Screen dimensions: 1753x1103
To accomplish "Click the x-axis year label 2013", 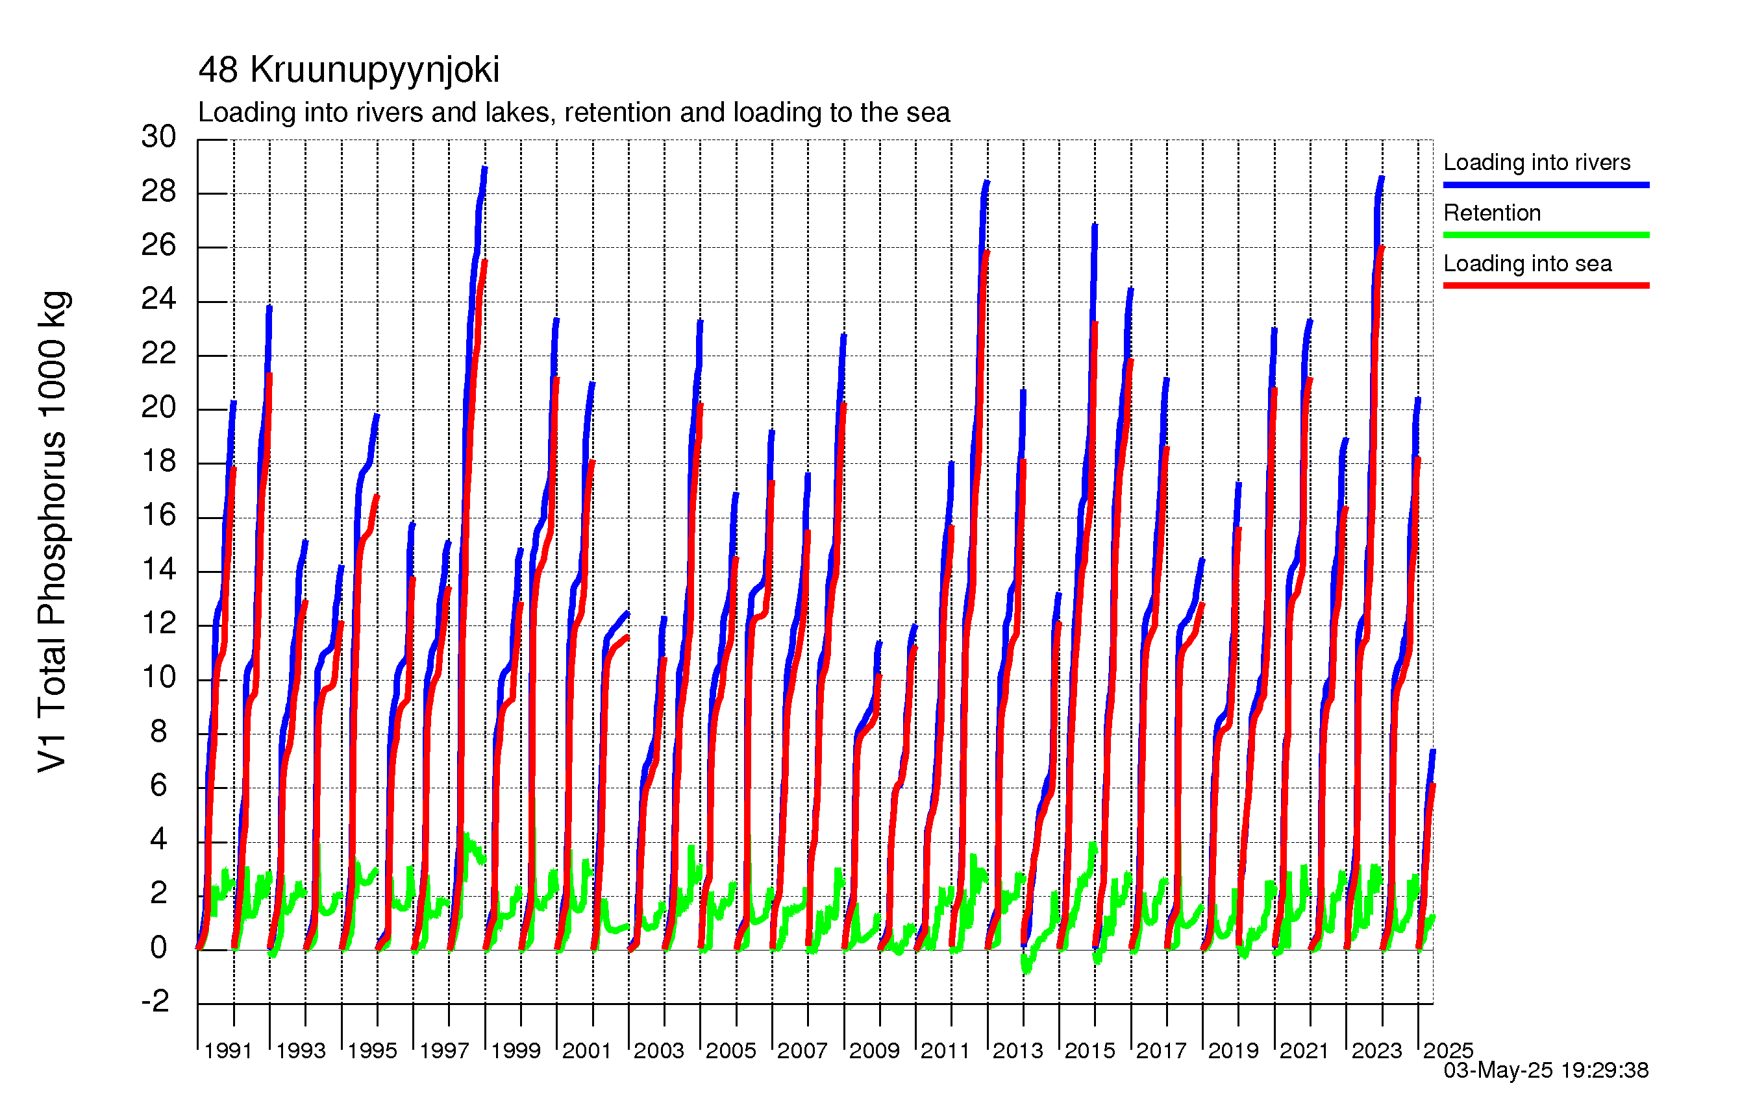I will pyautogui.click(x=1018, y=1050).
